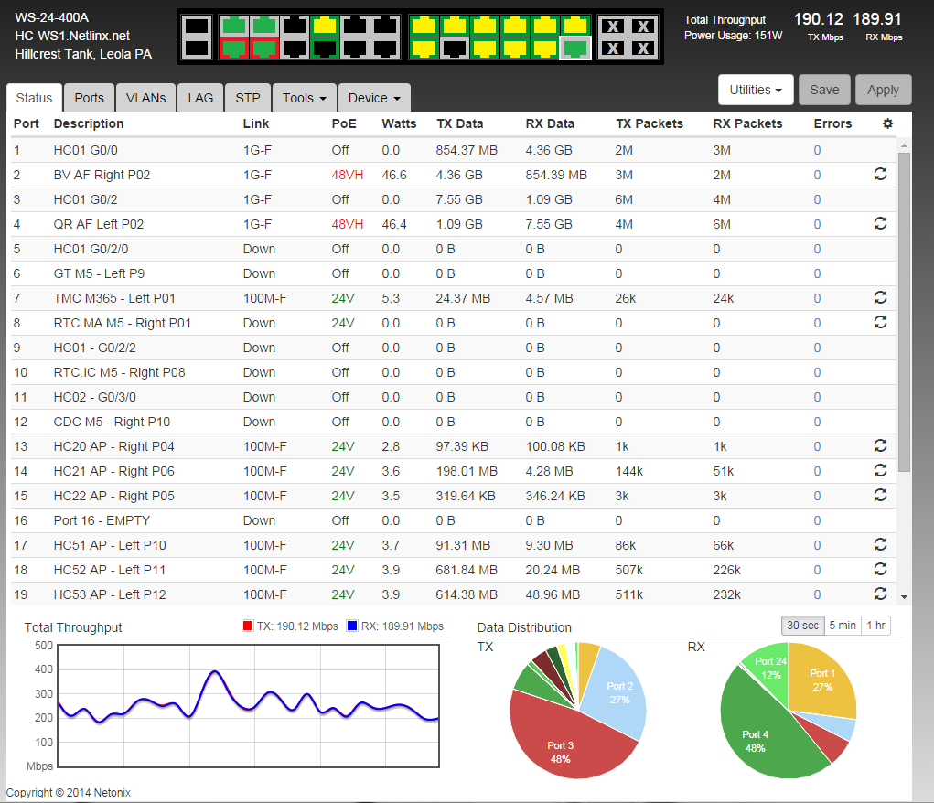This screenshot has height=803, width=934.
Task: Switch data distribution to 1 hr
Action: (875, 626)
